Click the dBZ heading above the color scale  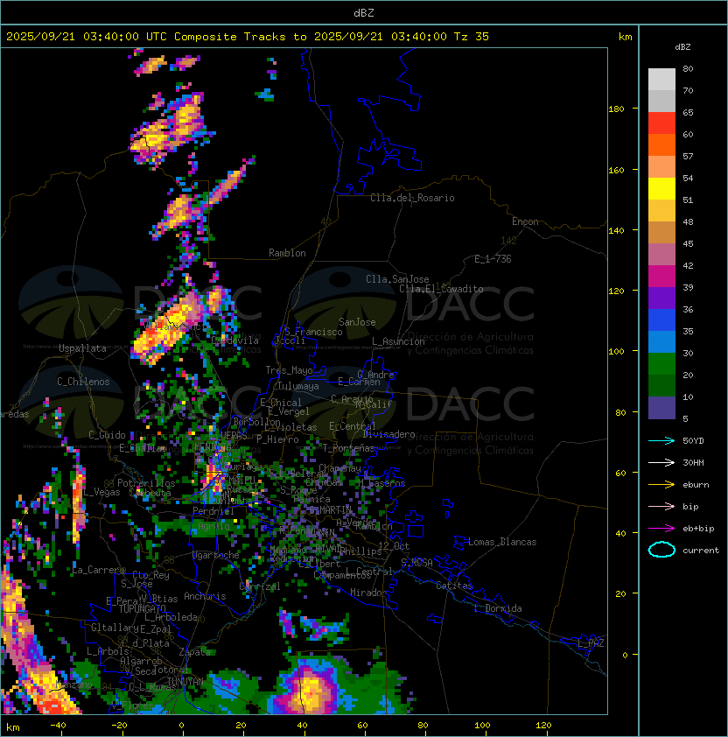pos(682,47)
